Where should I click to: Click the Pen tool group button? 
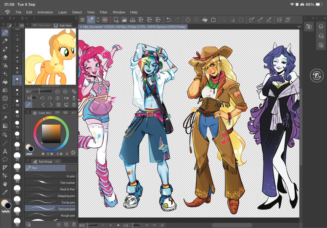click(45, 168)
